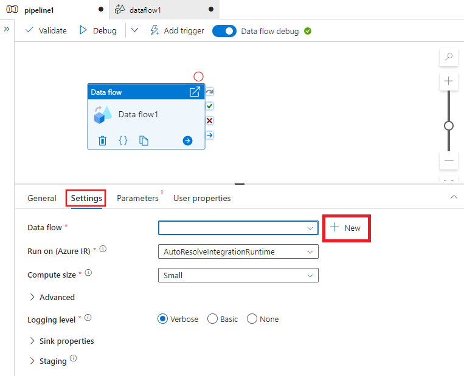
Task: Open the Parameters tab
Action: pyautogui.click(x=137, y=198)
